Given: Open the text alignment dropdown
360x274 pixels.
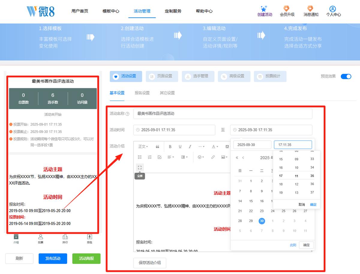Looking at the screenshot, I should 171,157.
